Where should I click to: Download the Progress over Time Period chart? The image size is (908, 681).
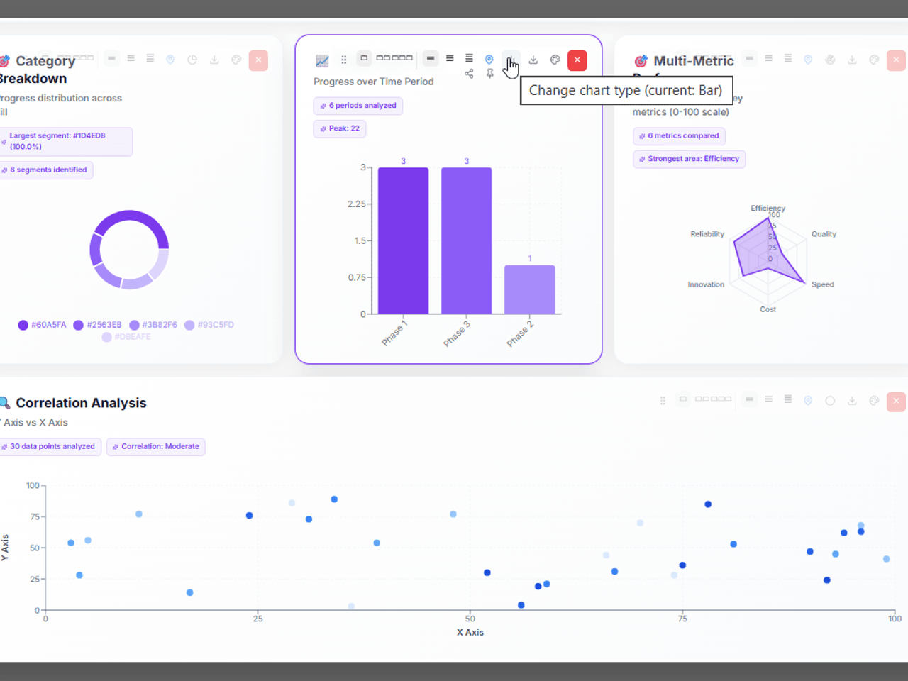[x=533, y=60]
